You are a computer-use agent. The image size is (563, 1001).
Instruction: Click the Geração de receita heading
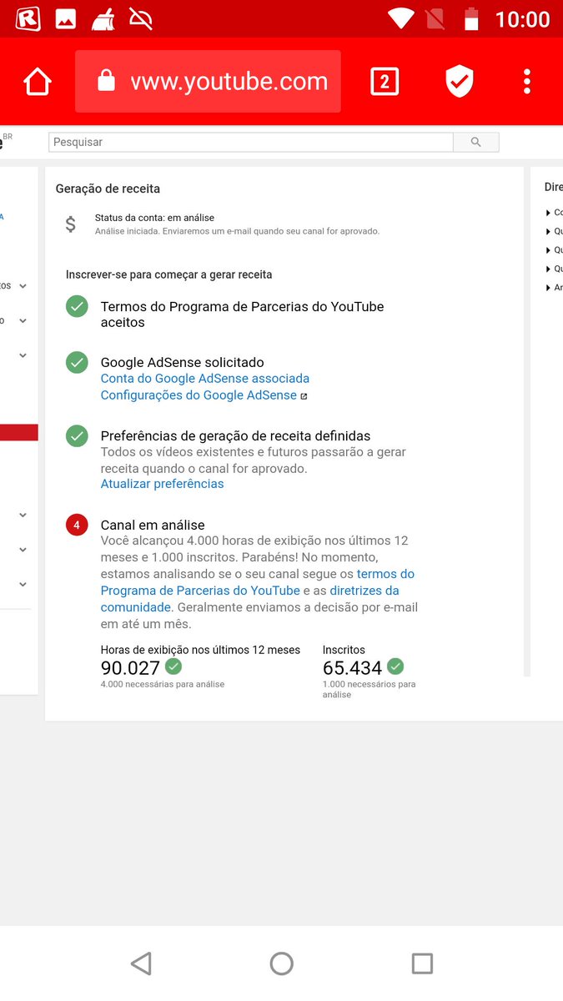(108, 189)
